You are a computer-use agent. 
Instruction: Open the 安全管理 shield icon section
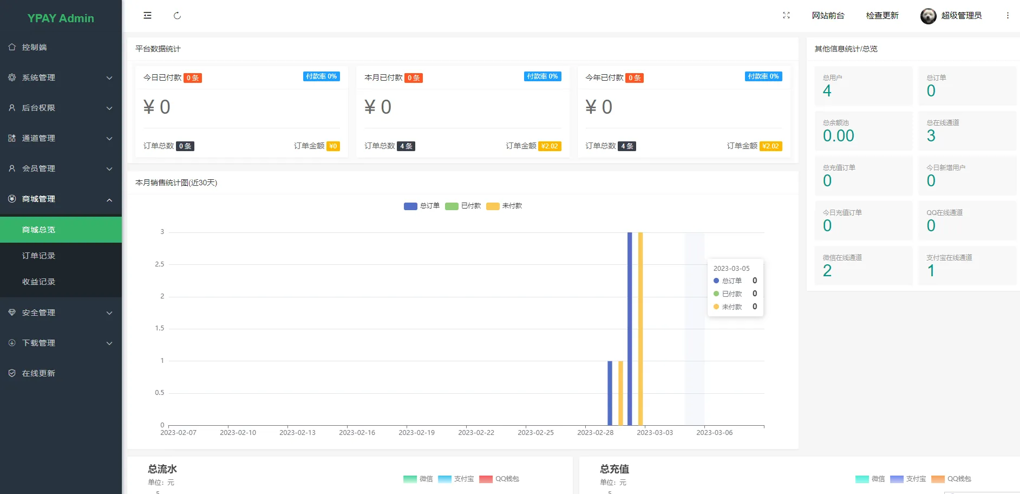12,312
